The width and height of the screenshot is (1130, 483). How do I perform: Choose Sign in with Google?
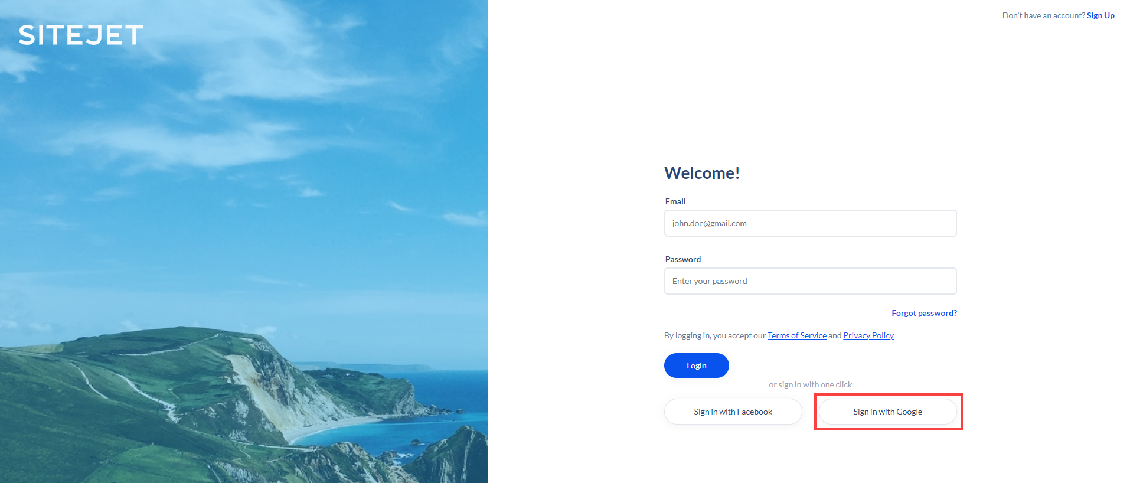tap(887, 412)
